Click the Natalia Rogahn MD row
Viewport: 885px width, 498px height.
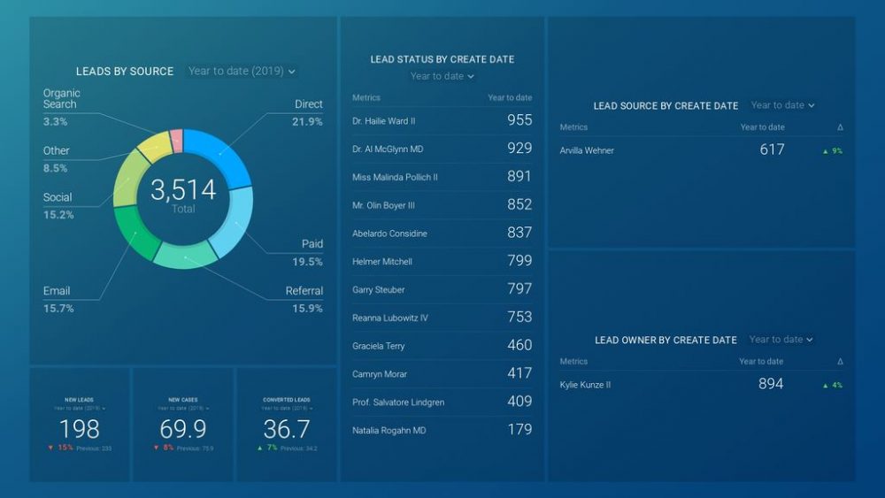[442, 430]
